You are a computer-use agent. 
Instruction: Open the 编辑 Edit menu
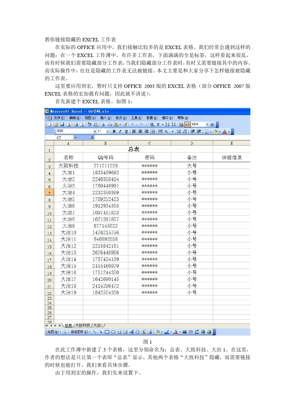[x=75, y=118]
